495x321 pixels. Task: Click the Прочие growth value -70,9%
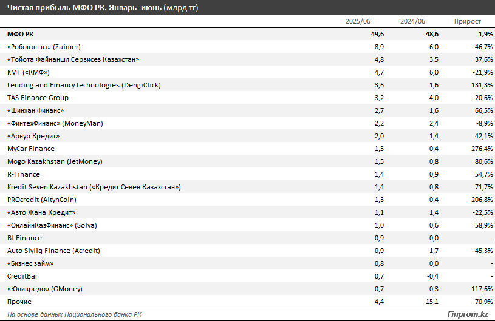481,302
